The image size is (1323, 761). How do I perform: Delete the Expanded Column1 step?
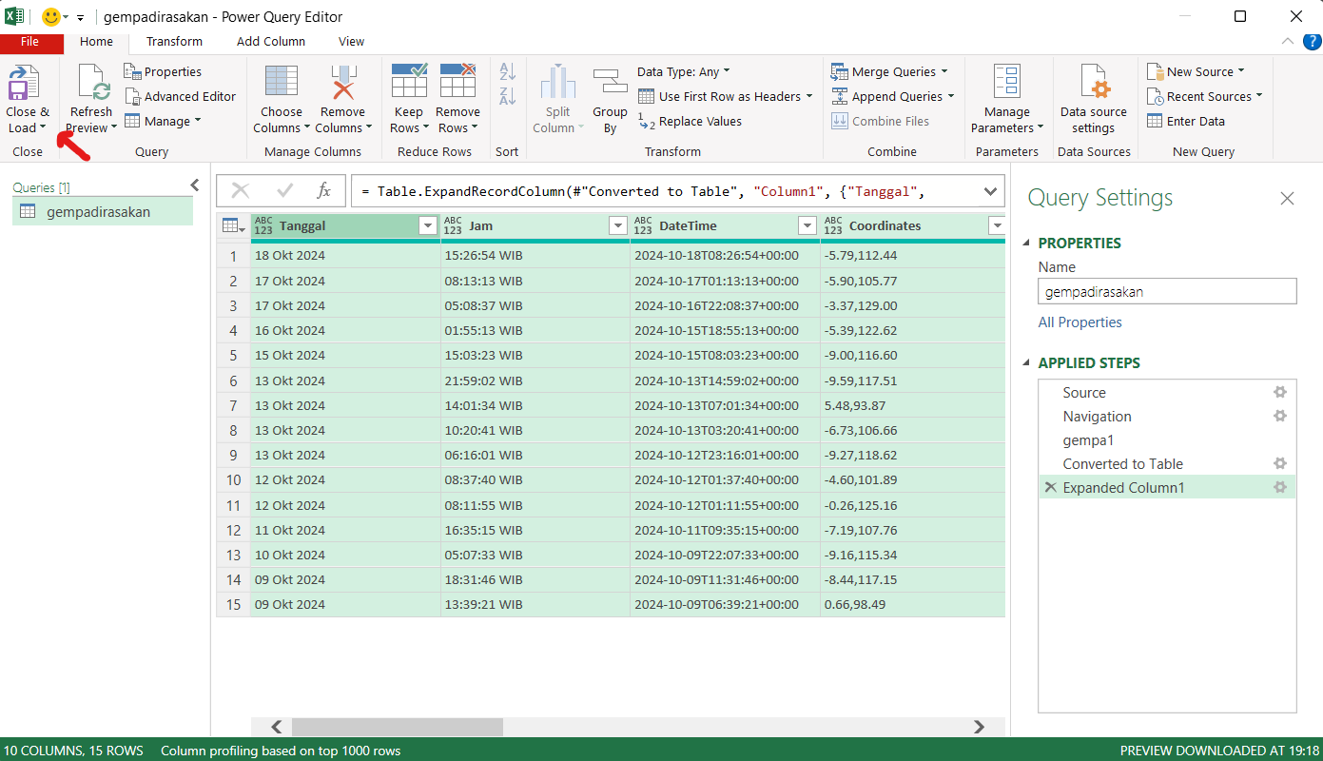[x=1050, y=487]
